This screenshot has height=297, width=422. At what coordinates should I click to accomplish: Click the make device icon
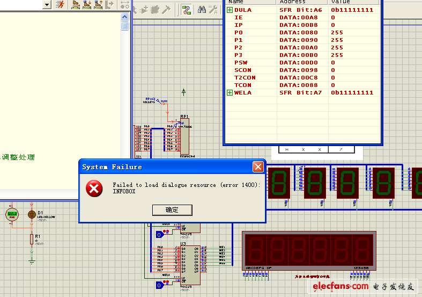[x=144, y=10]
